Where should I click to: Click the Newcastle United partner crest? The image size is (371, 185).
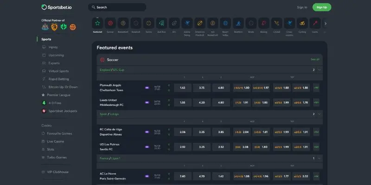45,27
